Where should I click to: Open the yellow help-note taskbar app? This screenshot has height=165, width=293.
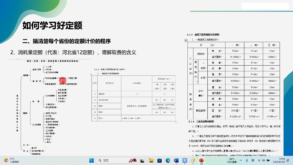pos(193,160)
